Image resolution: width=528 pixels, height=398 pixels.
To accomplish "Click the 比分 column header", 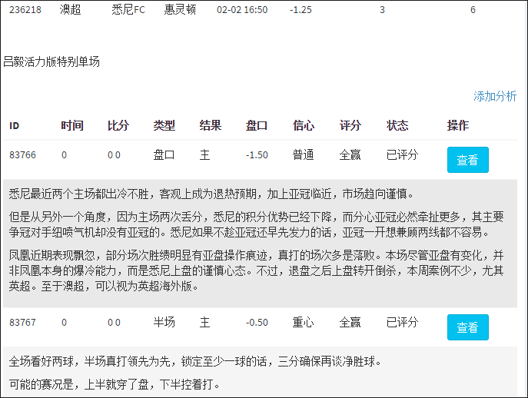I will point(118,125).
